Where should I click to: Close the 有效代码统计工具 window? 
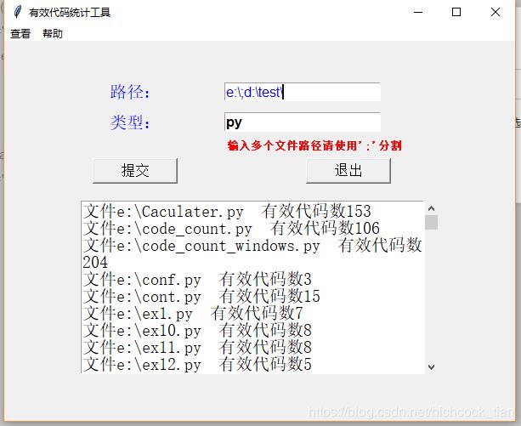click(496, 12)
